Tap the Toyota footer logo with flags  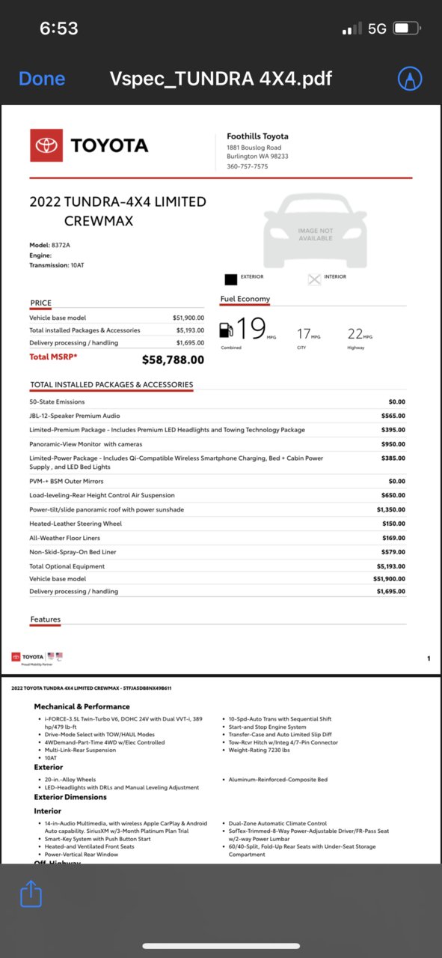point(37,657)
